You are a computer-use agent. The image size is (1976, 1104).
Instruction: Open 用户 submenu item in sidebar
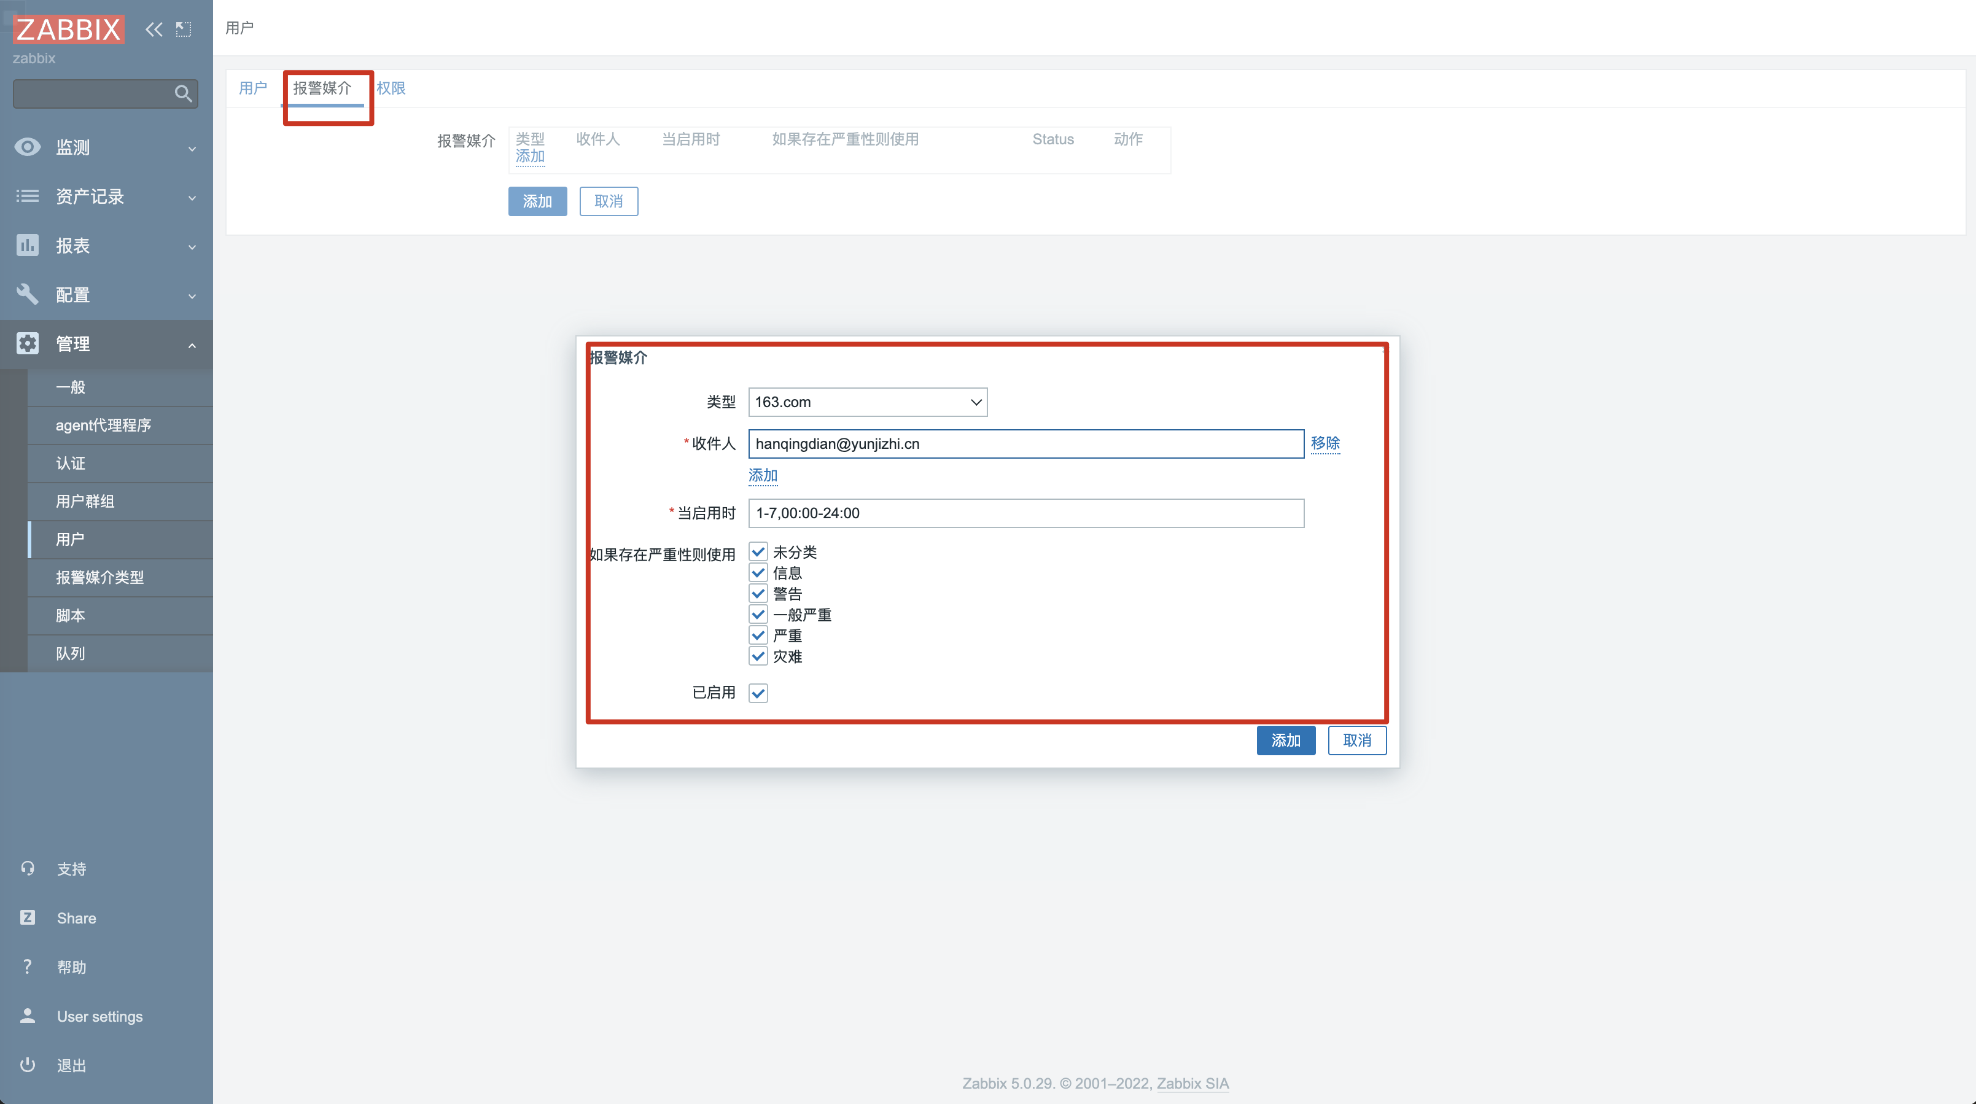click(120, 539)
